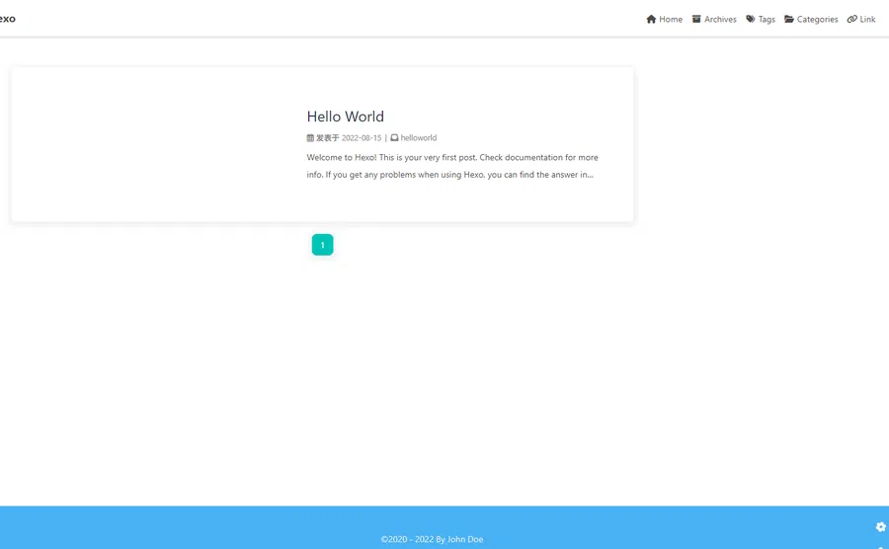This screenshot has height=549, width=889.
Task: Open the Categories page from navbar
Action: click(x=811, y=20)
